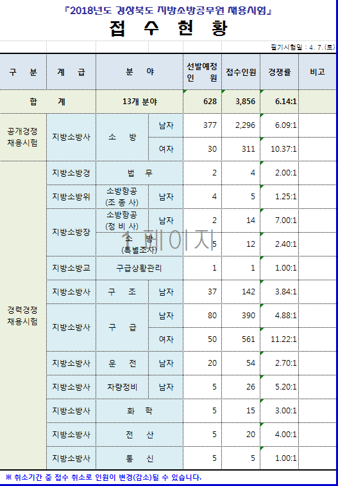
Task: Click the 6.14:1 total ratio cell
Action: [x=279, y=102]
